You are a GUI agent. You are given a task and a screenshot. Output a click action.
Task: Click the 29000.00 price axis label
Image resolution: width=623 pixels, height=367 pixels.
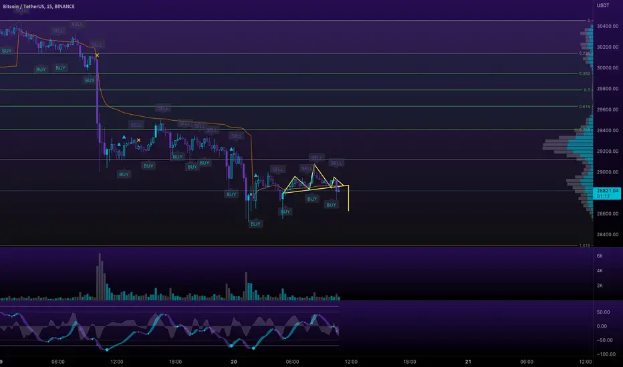point(608,172)
